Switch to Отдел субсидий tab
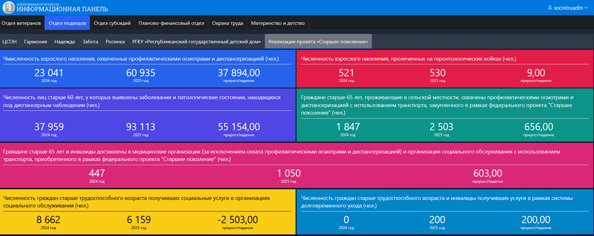The width and height of the screenshot is (594, 236). pos(112,23)
